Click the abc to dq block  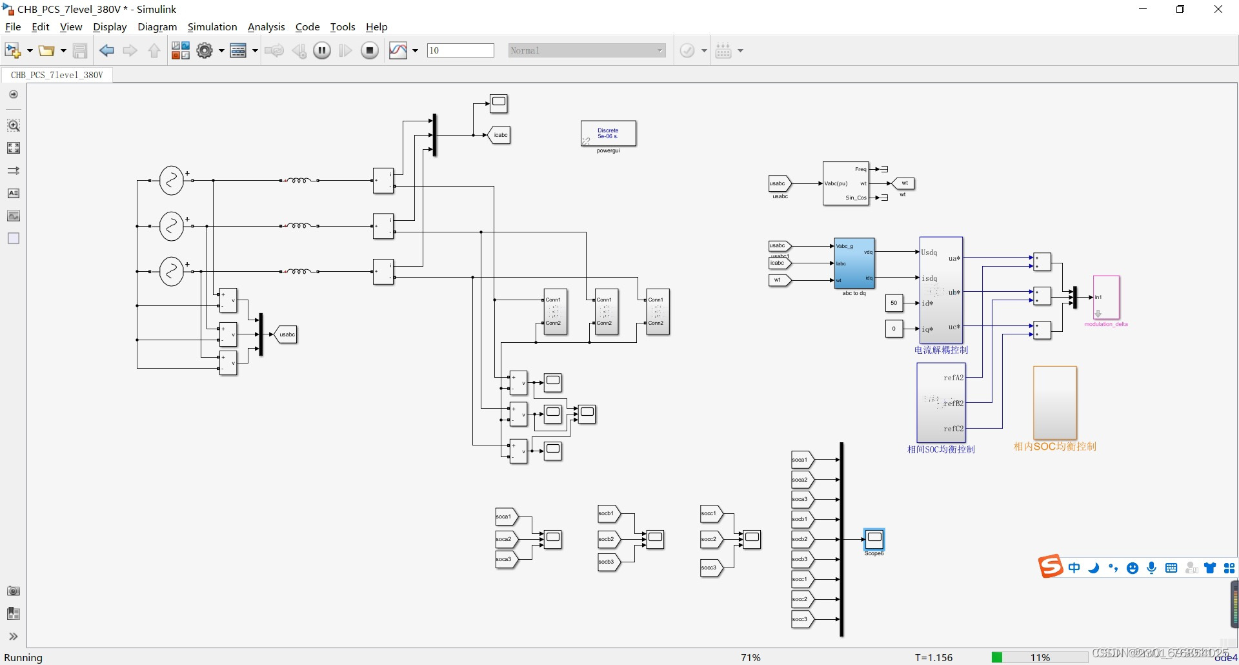(x=854, y=263)
